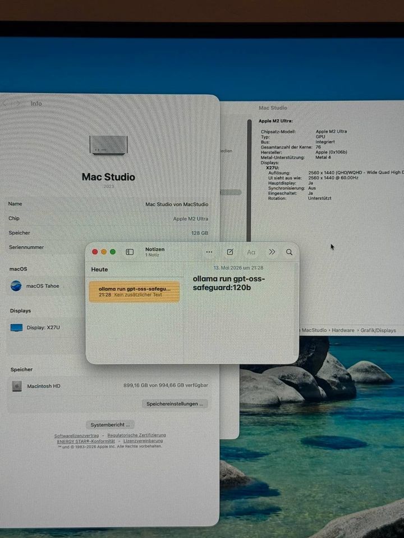The width and height of the screenshot is (404, 538).
Task: Click the 'Hersteller: Apple (0x106b)' row
Action: 304,152
